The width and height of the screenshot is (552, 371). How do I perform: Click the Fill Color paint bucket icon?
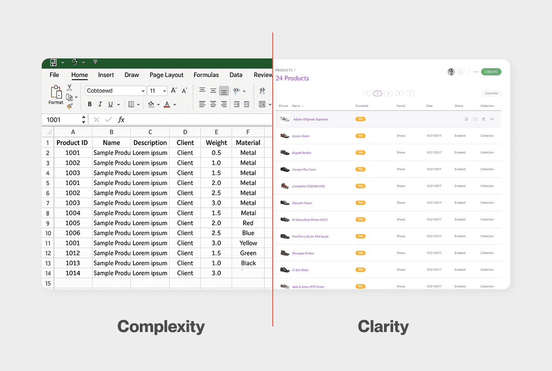tap(151, 104)
